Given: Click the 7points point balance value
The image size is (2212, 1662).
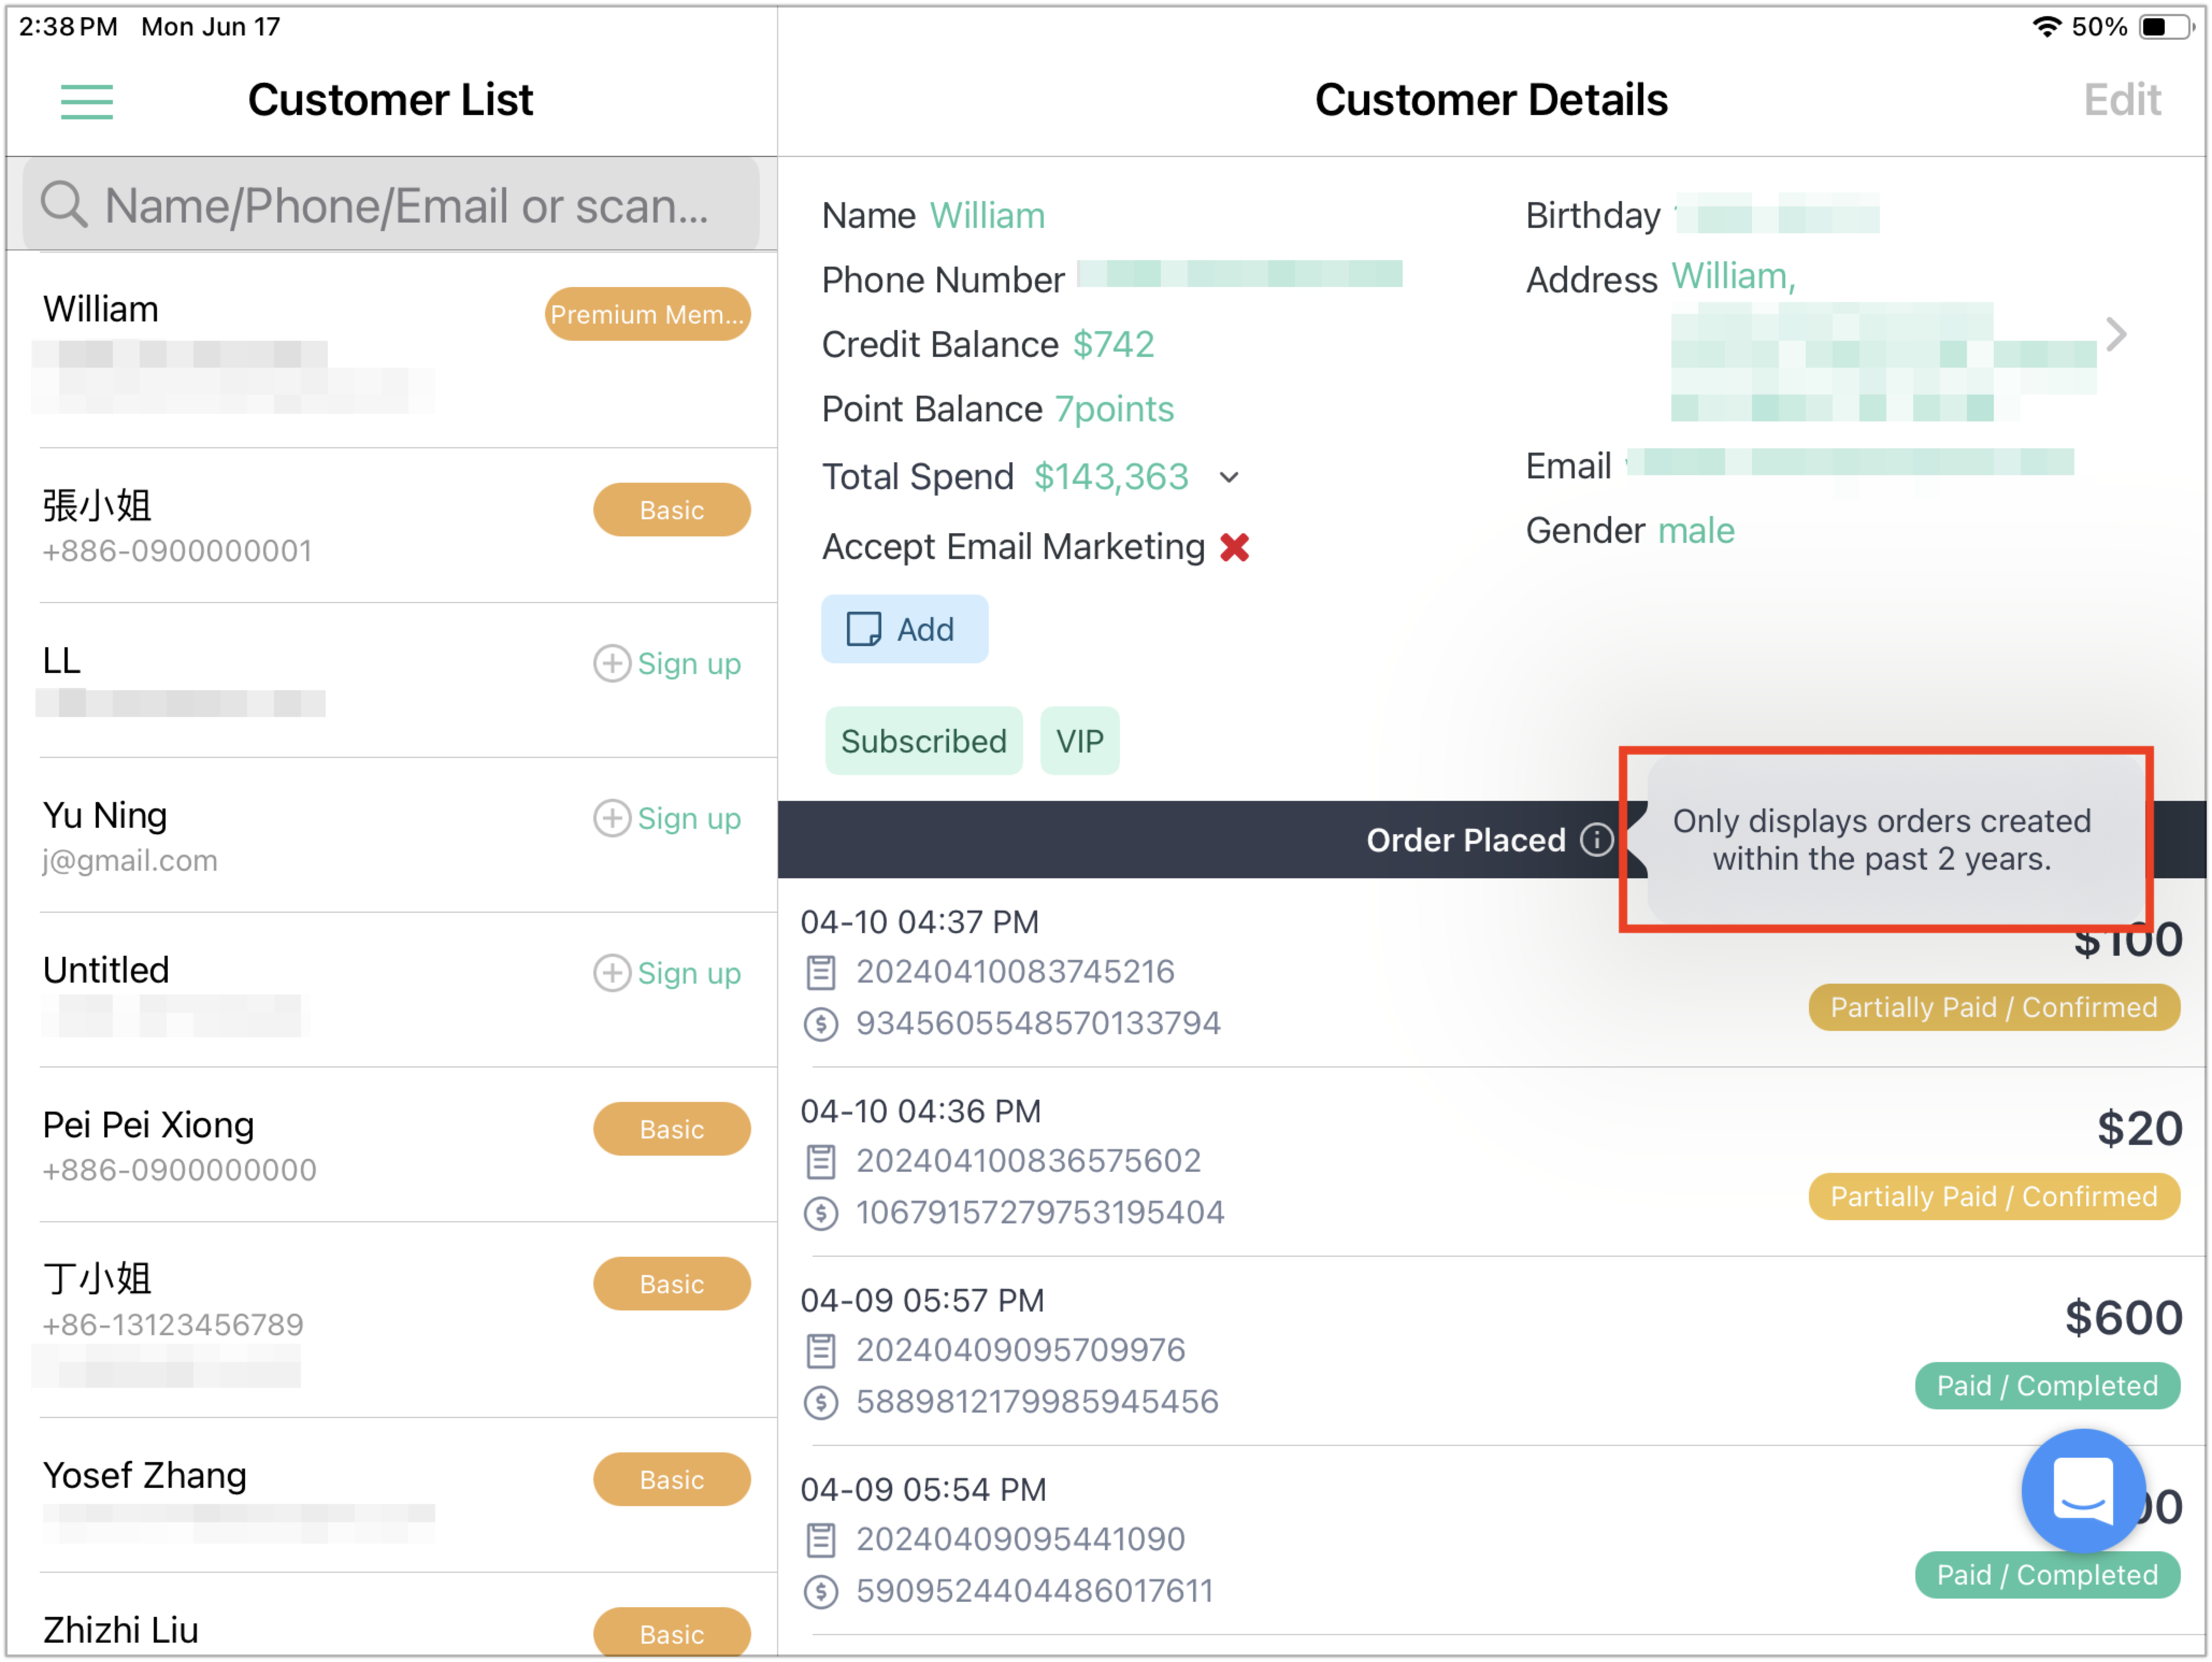Looking at the screenshot, I should [x=1114, y=410].
